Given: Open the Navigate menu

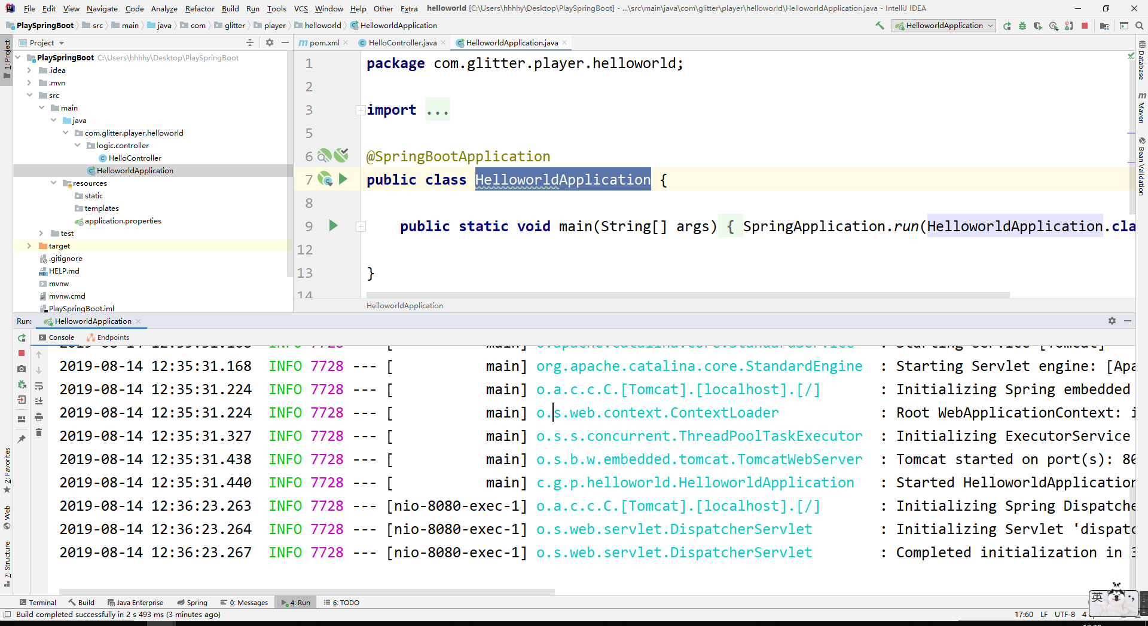Looking at the screenshot, I should click(x=102, y=8).
